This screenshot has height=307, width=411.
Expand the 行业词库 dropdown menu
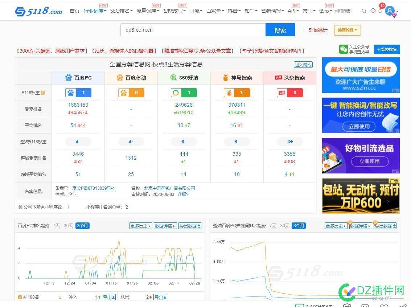(95, 11)
